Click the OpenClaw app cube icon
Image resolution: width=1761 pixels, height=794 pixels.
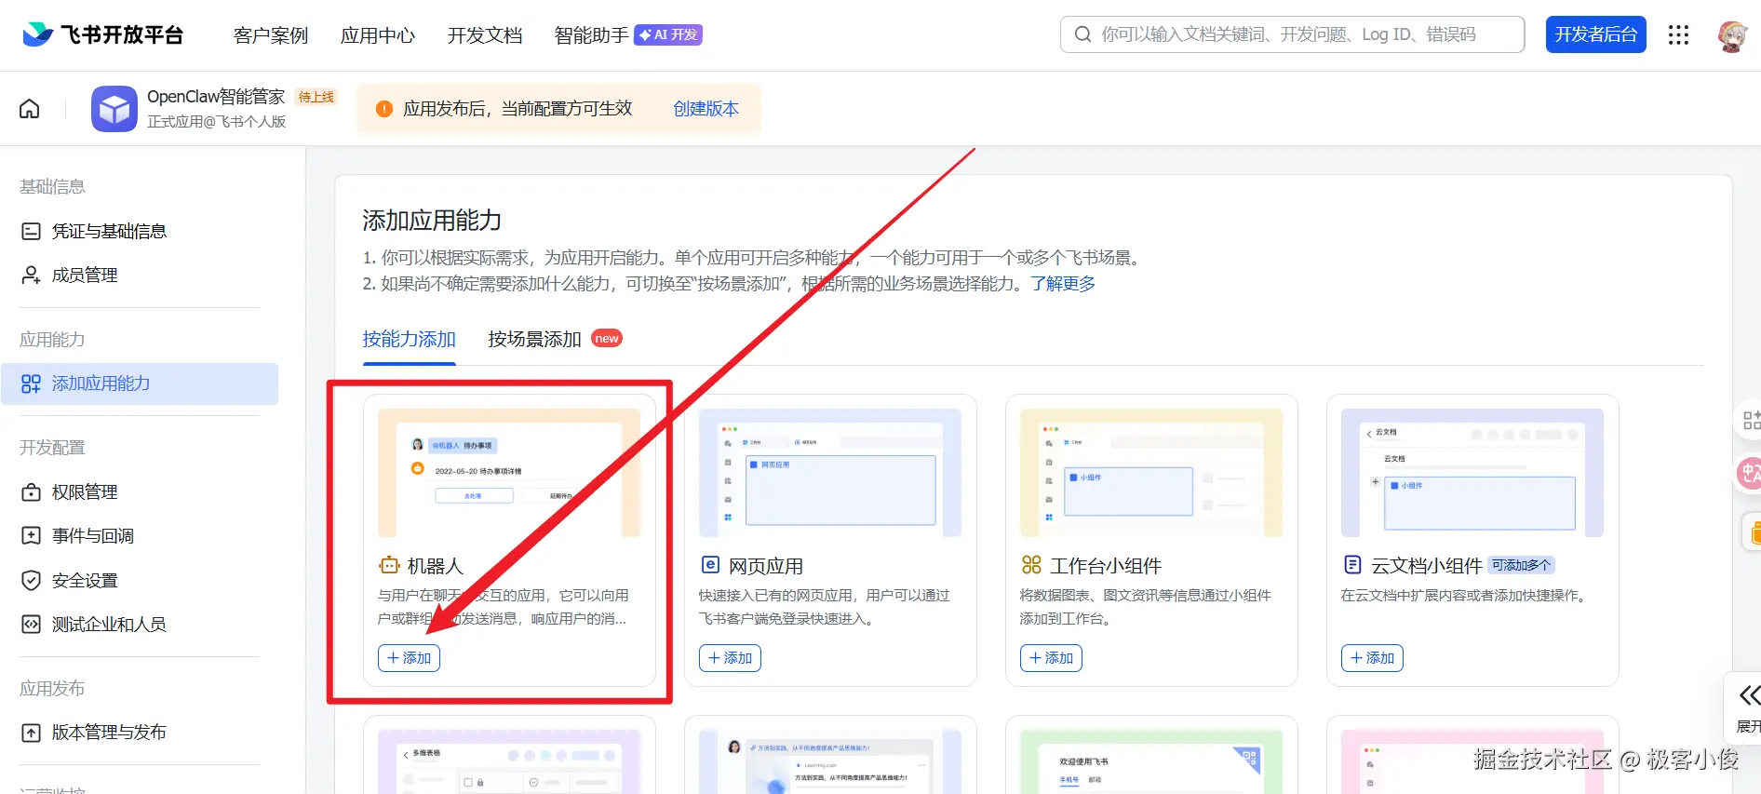pos(114,109)
